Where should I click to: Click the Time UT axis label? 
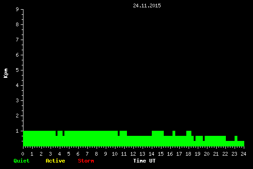(144, 161)
